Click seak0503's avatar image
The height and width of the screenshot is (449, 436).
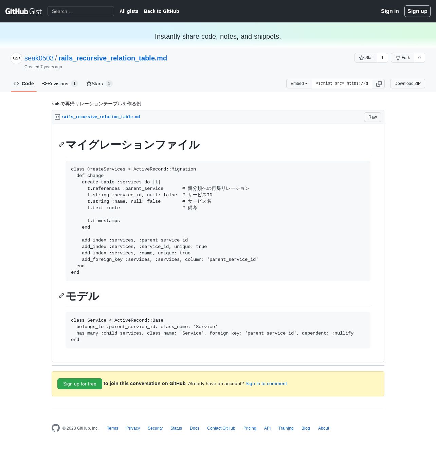click(16, 58)
